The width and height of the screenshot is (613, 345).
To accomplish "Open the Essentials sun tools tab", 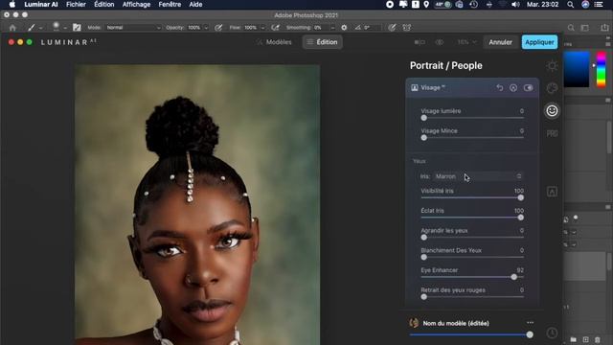I will point(552,66).
